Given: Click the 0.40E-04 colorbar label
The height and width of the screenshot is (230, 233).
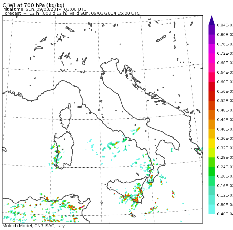Looking at the screenshot, I should tap(225, 214).
